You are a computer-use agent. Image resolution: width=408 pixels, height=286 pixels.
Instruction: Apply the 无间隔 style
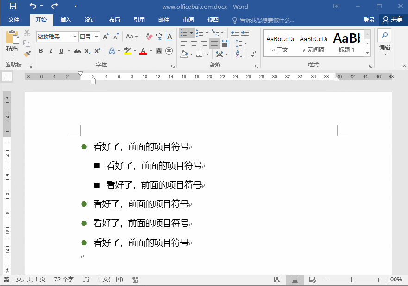[313, 43]
